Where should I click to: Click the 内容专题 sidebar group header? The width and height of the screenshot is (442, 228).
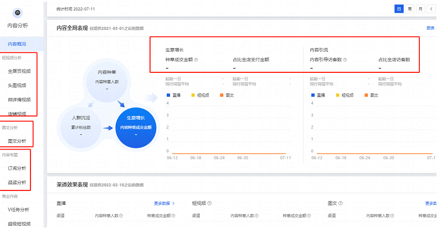10,155
